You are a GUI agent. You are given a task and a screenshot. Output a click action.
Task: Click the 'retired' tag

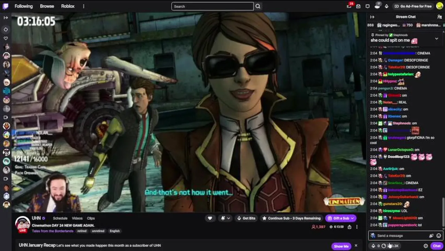click(x=82, y=231)
